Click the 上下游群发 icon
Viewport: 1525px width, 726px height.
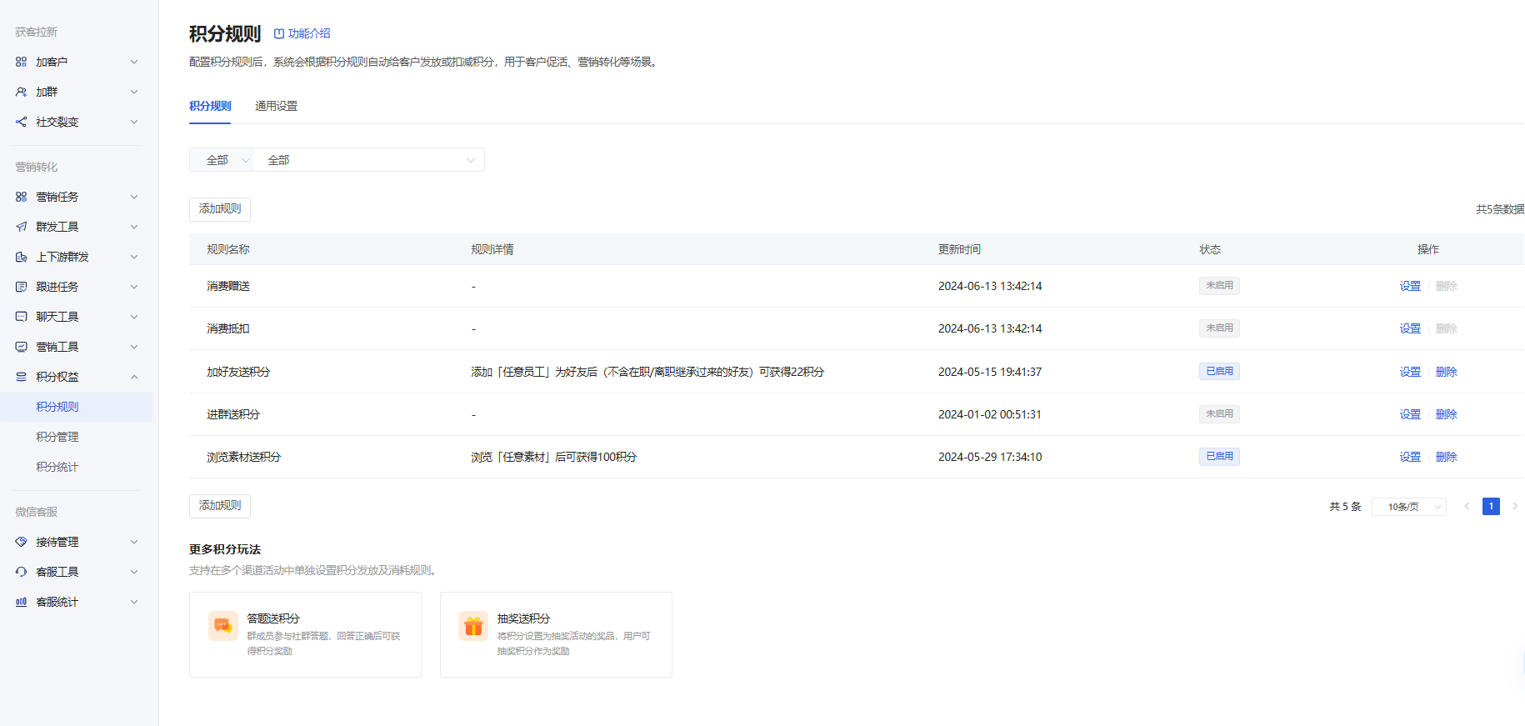tap(21, 257)
